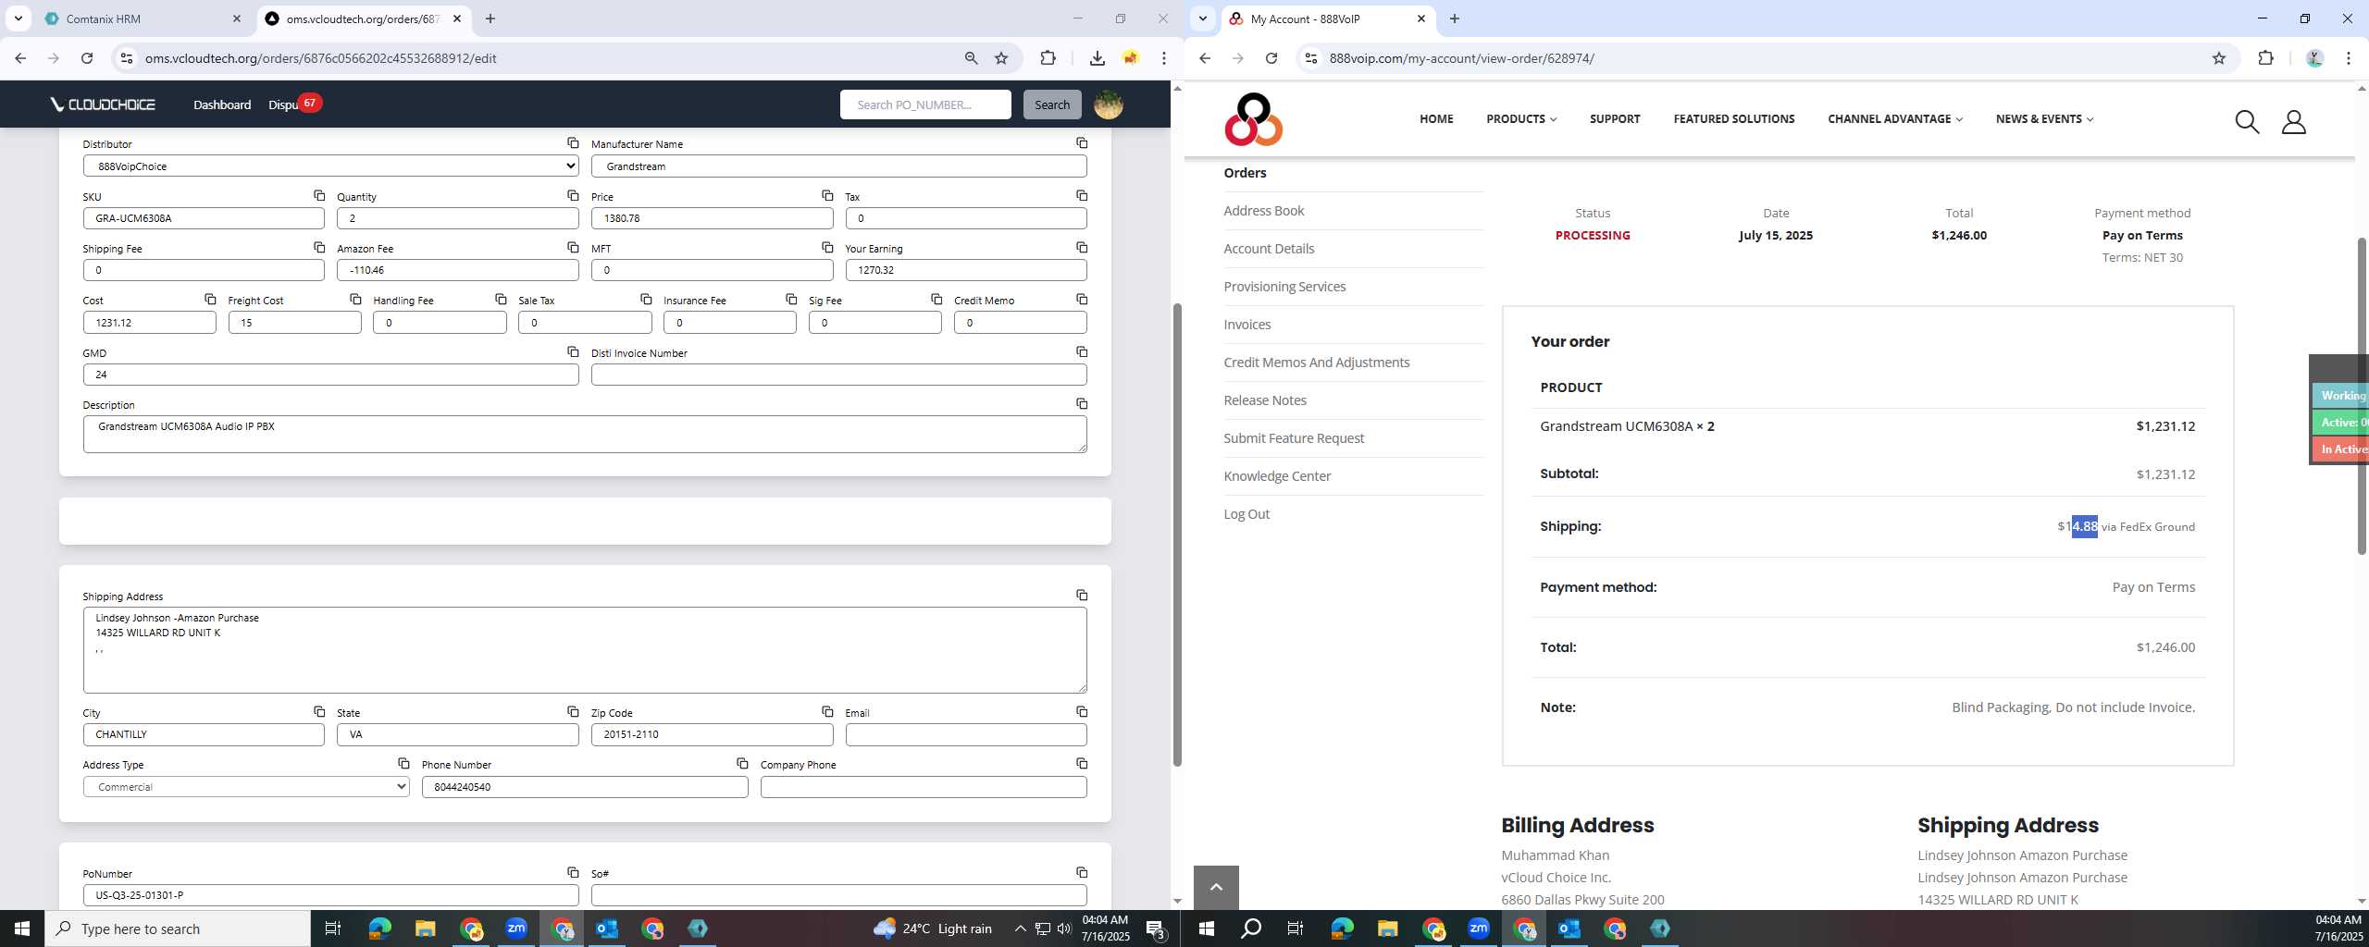Switch to the Comtanix HRM tab
2369x947 pixels.
click(143, 18)
